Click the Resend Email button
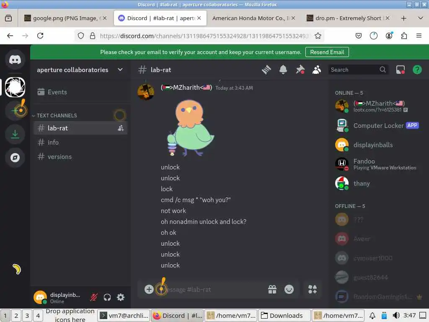 tap(327, 52)
